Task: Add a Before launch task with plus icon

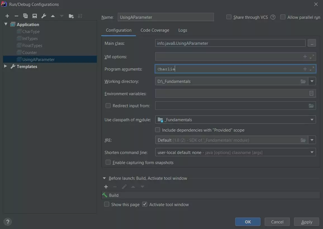Action: [x=106, y=187]
